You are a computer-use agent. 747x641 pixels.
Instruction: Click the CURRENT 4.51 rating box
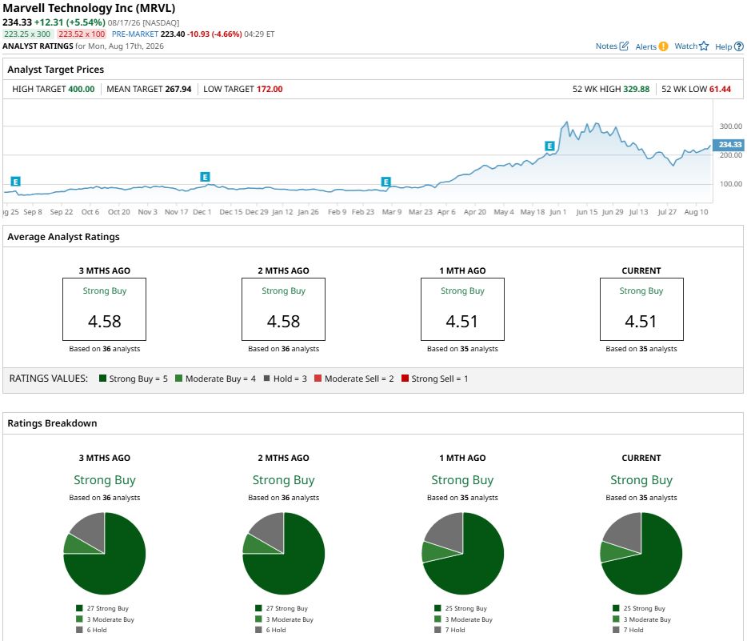[x=641, y=310]
